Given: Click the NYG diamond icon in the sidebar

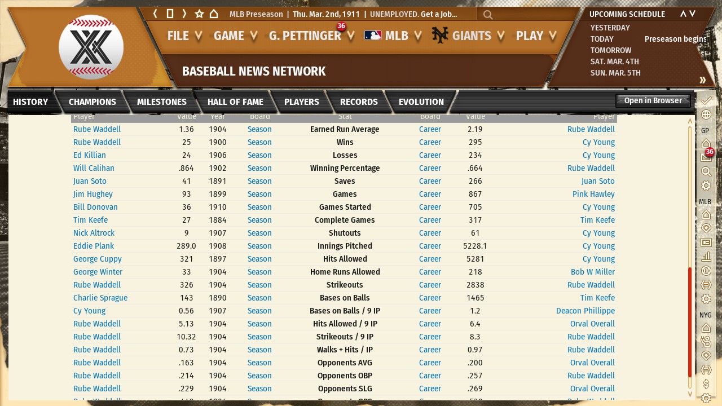Looking at the screenshot, I should [706, 356].
